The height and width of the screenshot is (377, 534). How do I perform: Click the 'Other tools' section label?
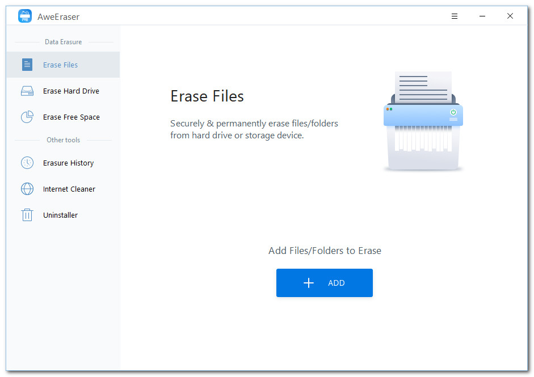point(64,140)
